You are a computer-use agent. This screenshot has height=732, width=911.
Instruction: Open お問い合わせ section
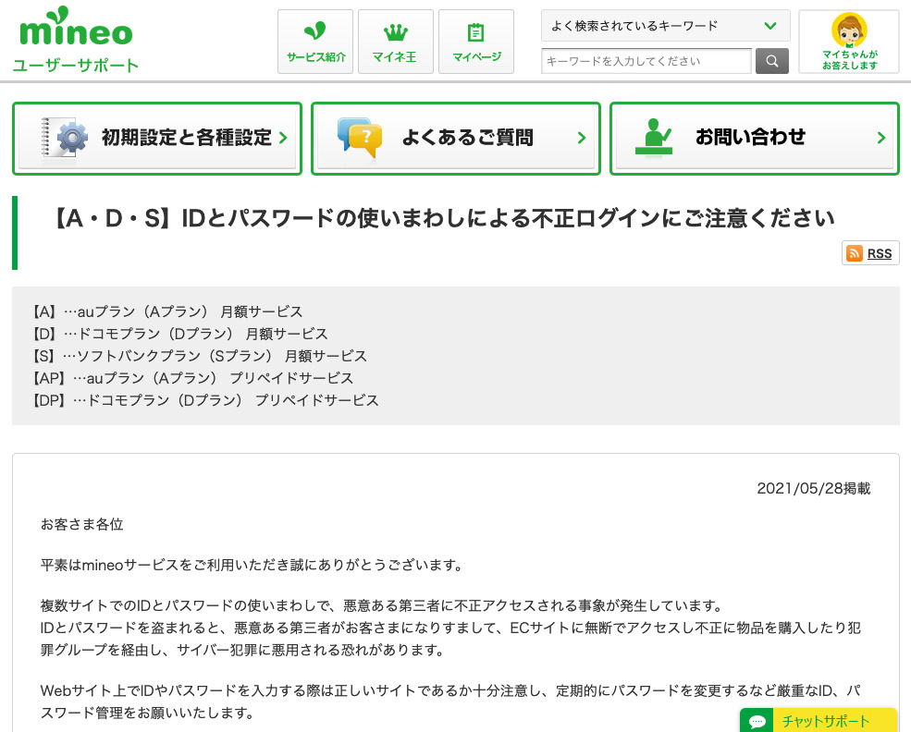coord(755,138)
